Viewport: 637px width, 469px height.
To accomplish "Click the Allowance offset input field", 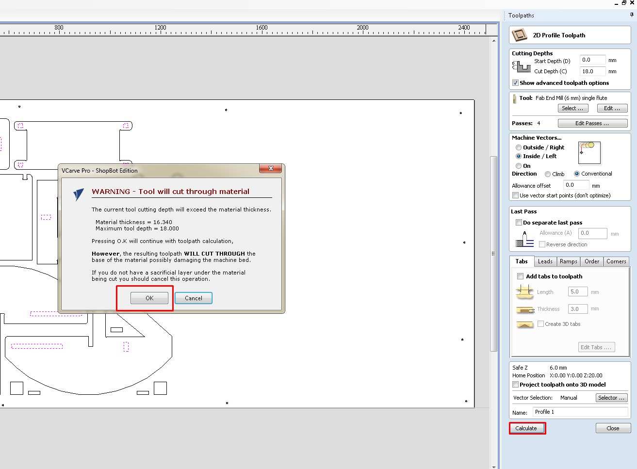I will (x=576, y=185).
